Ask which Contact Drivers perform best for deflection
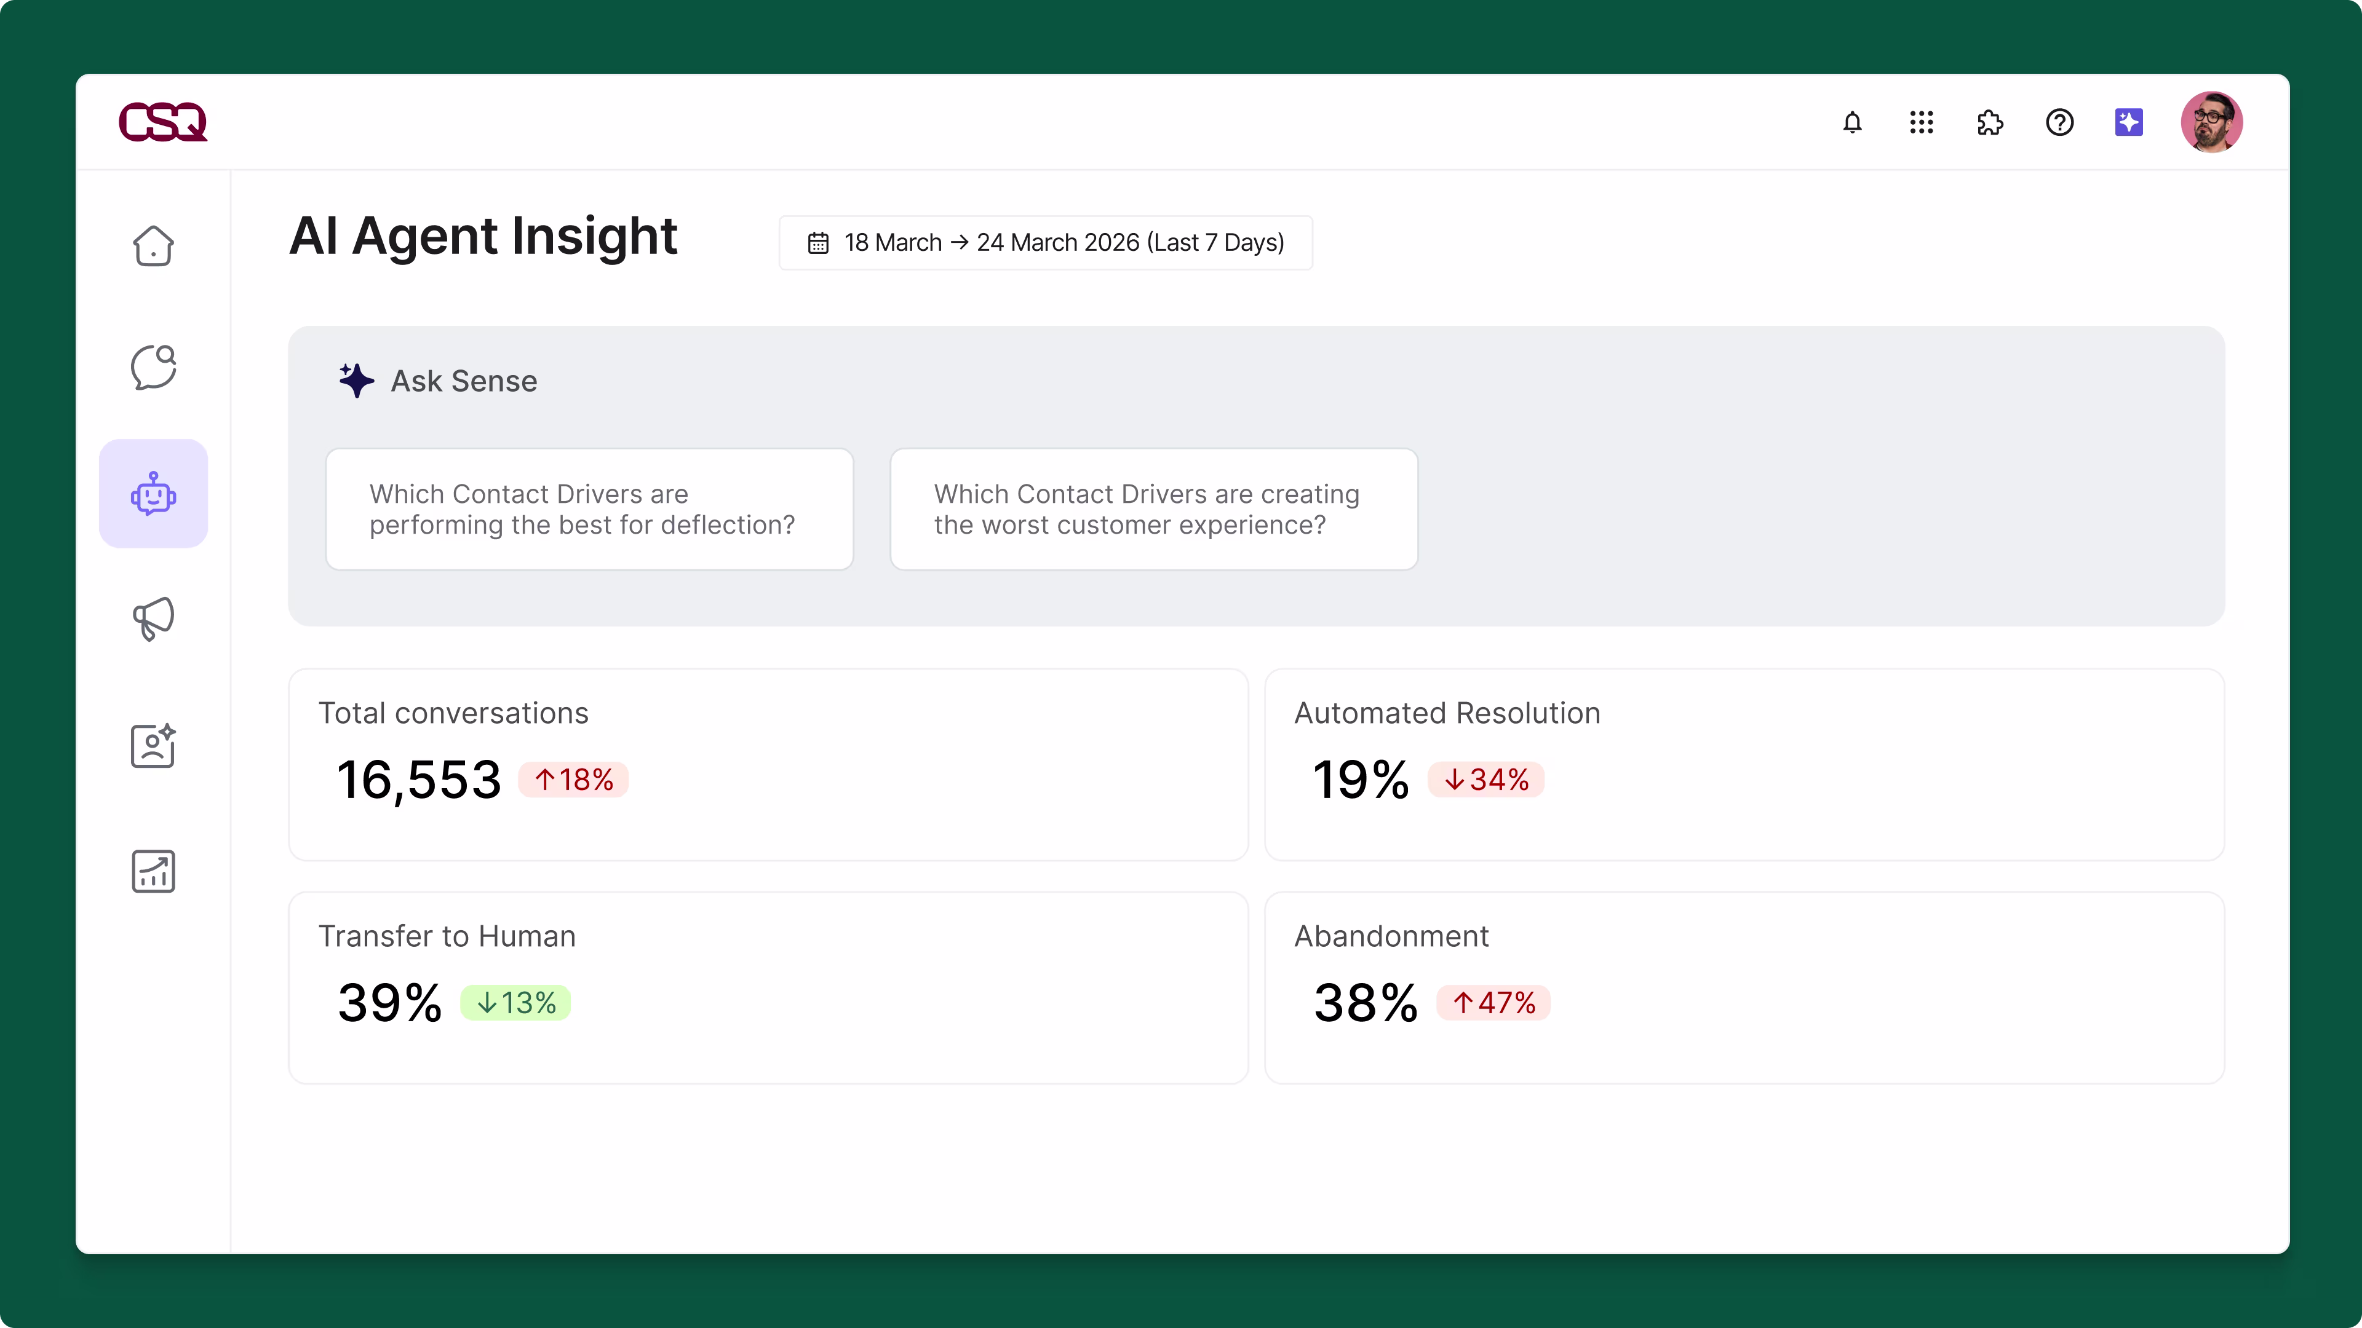Image resolution: width=2362 pixels, height=1328 pixels. click(x=590, y=508)
